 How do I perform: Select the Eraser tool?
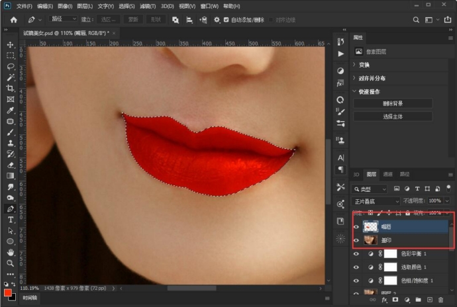pos(11,165)
